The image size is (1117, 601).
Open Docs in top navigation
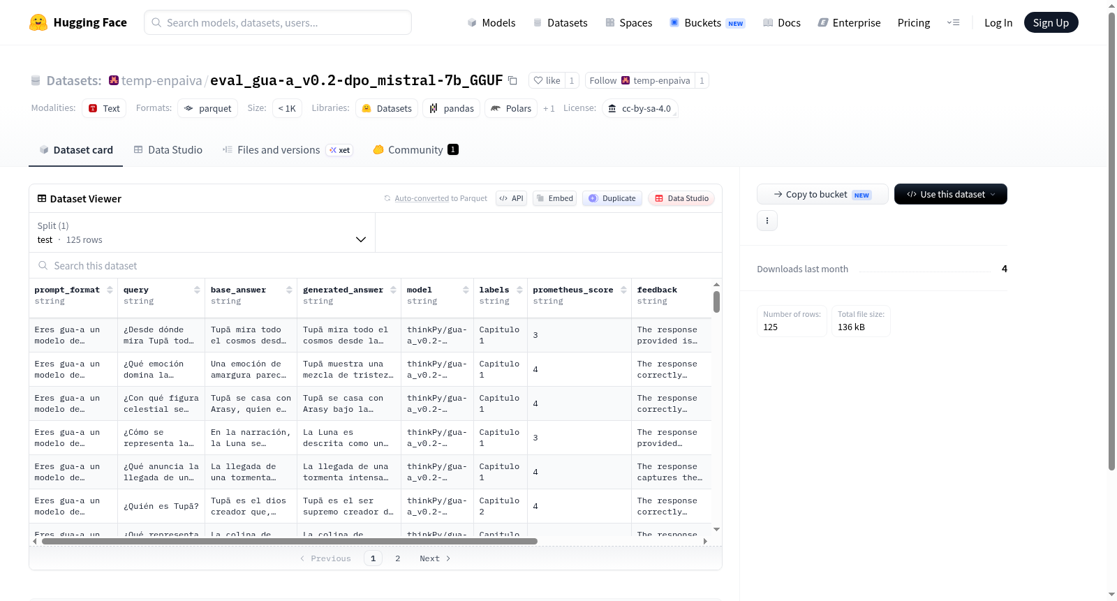(782, 22)
